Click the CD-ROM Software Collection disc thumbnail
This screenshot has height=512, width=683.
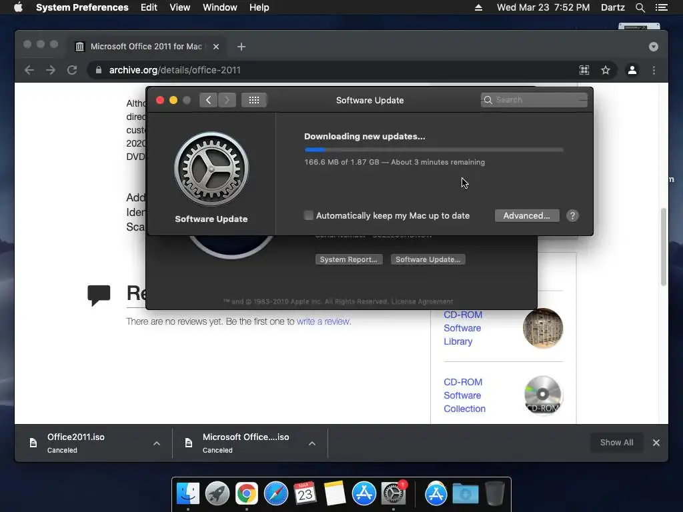click(x=543, y=395)
